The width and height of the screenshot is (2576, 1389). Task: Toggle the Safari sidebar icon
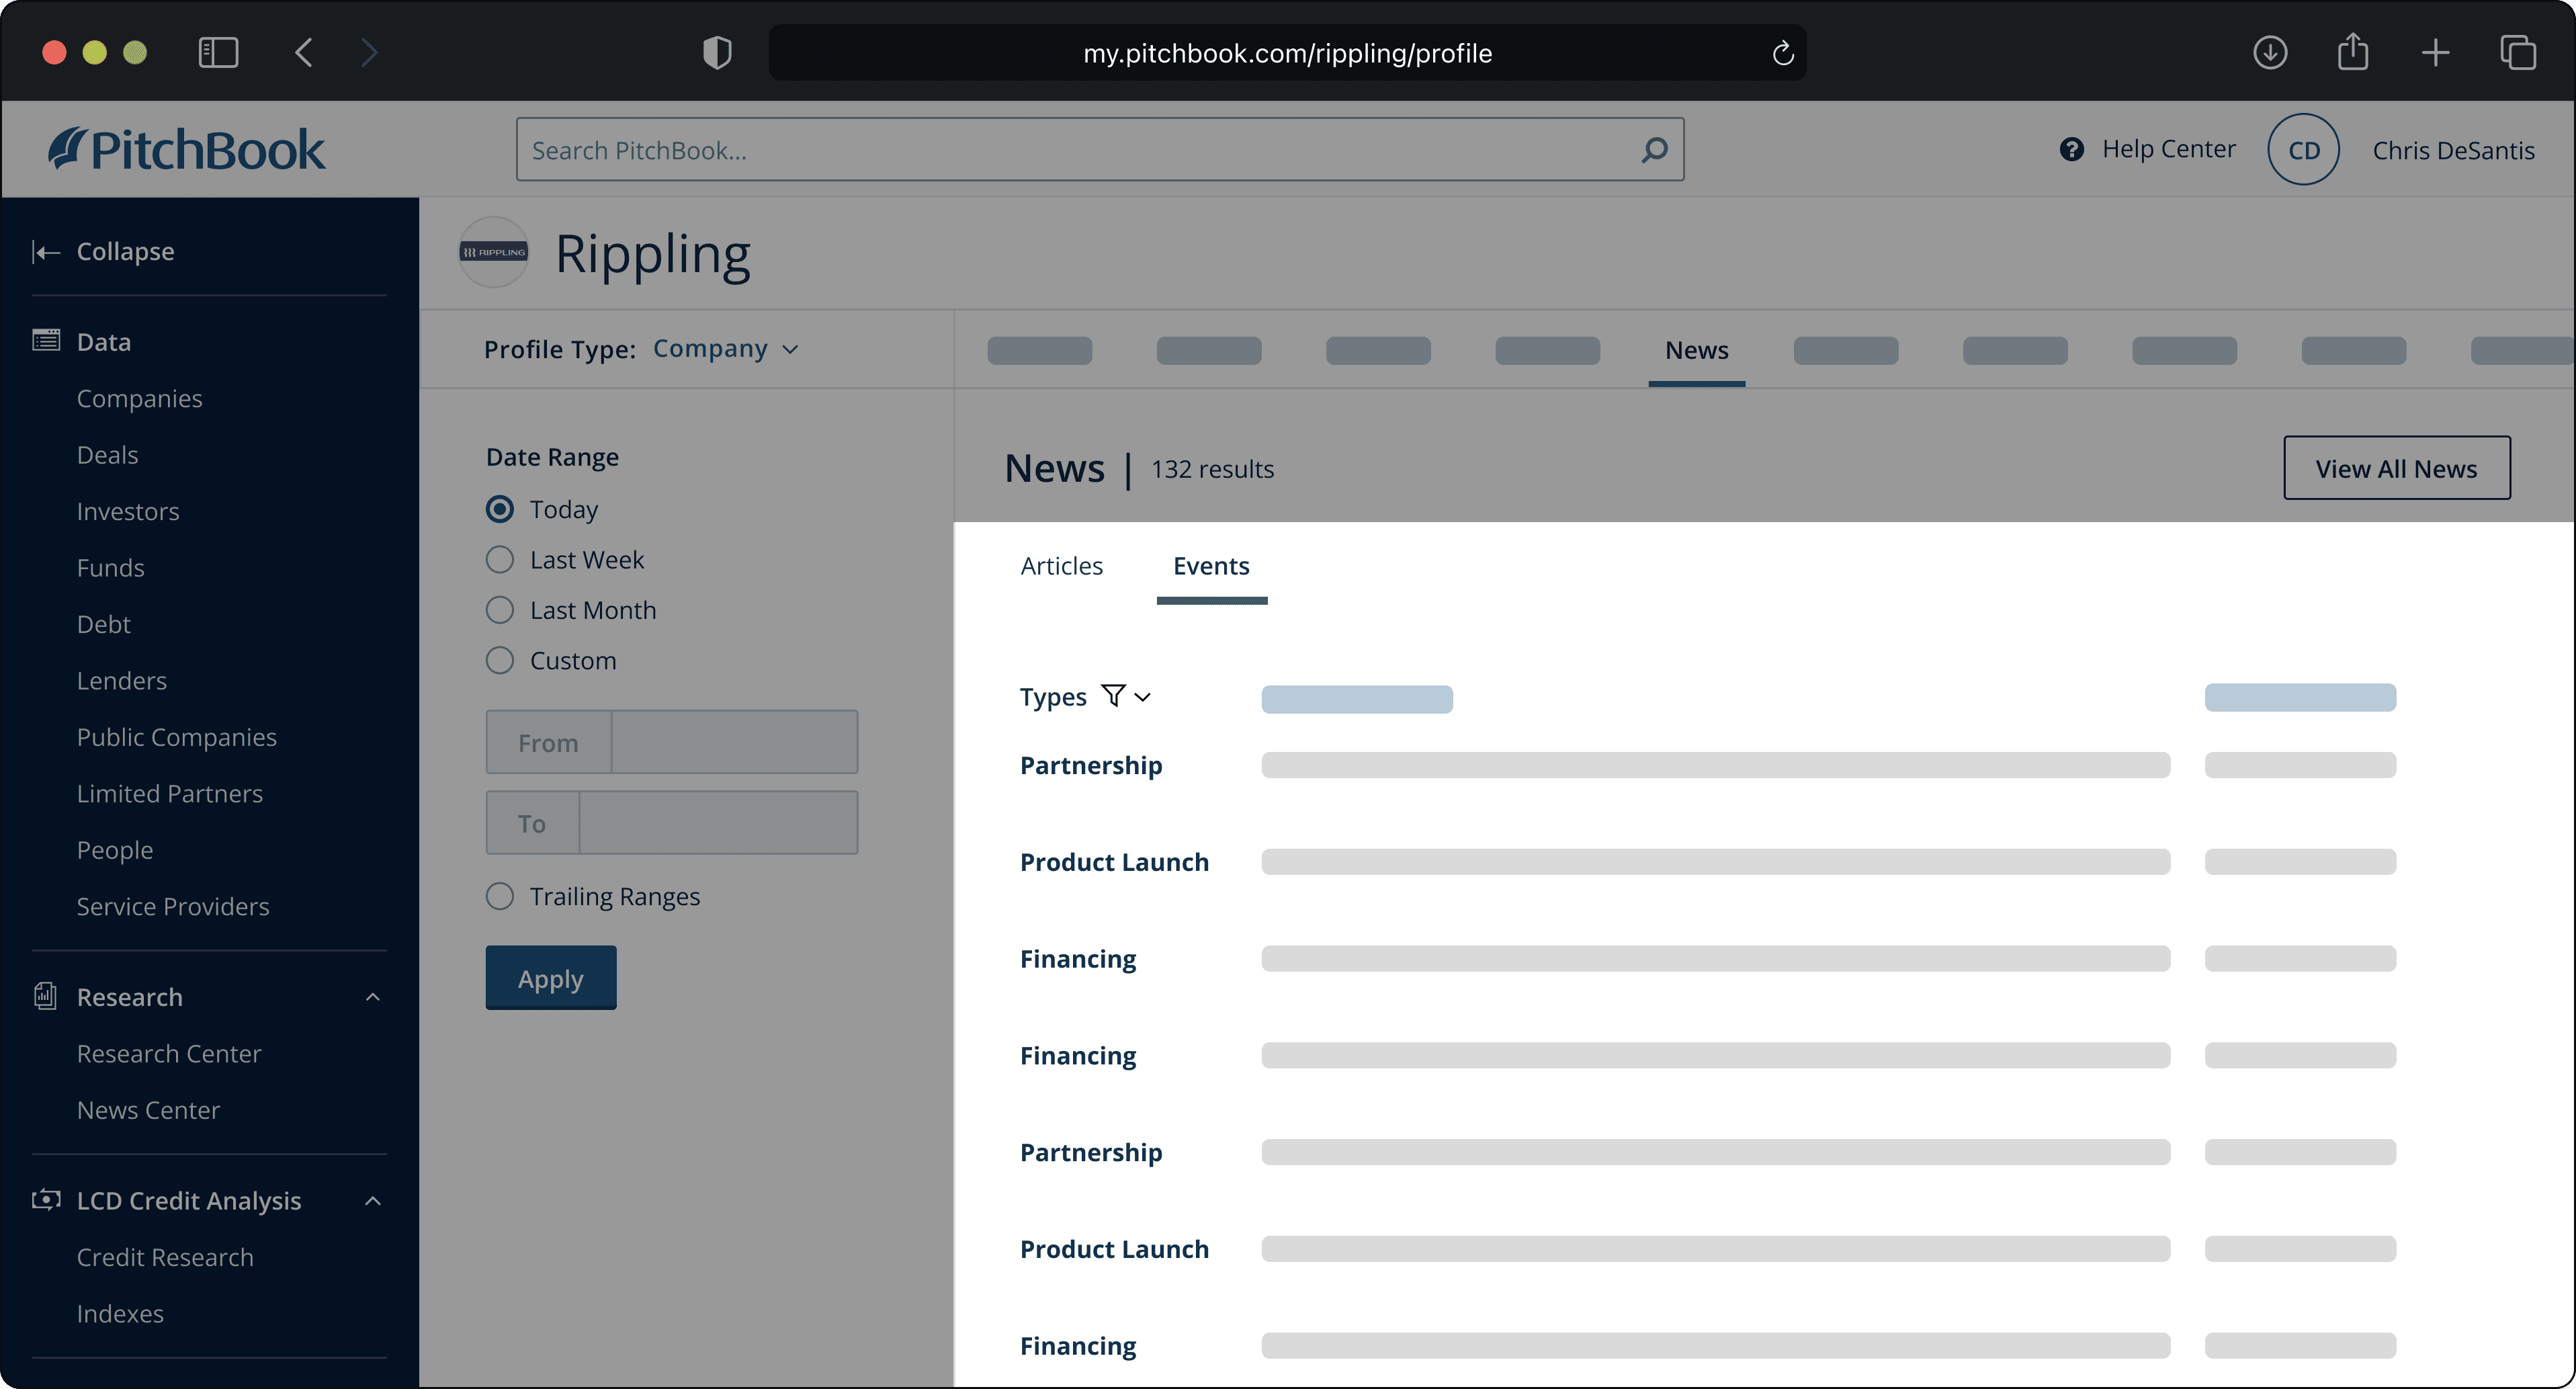pos(218,52)
